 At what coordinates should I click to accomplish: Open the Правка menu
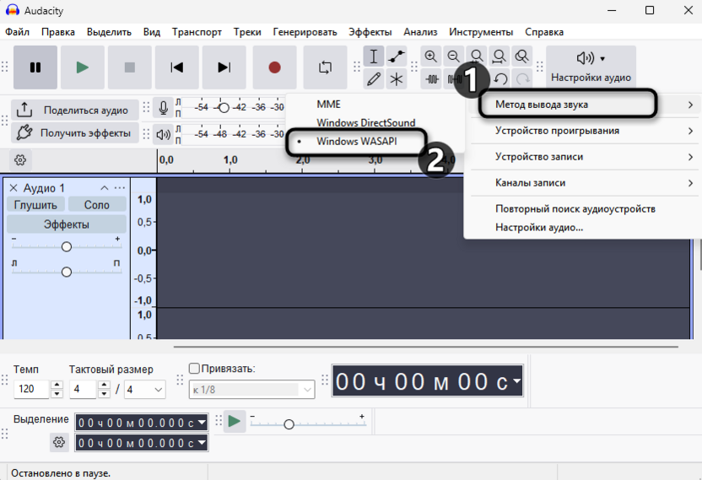coord(58,32)
